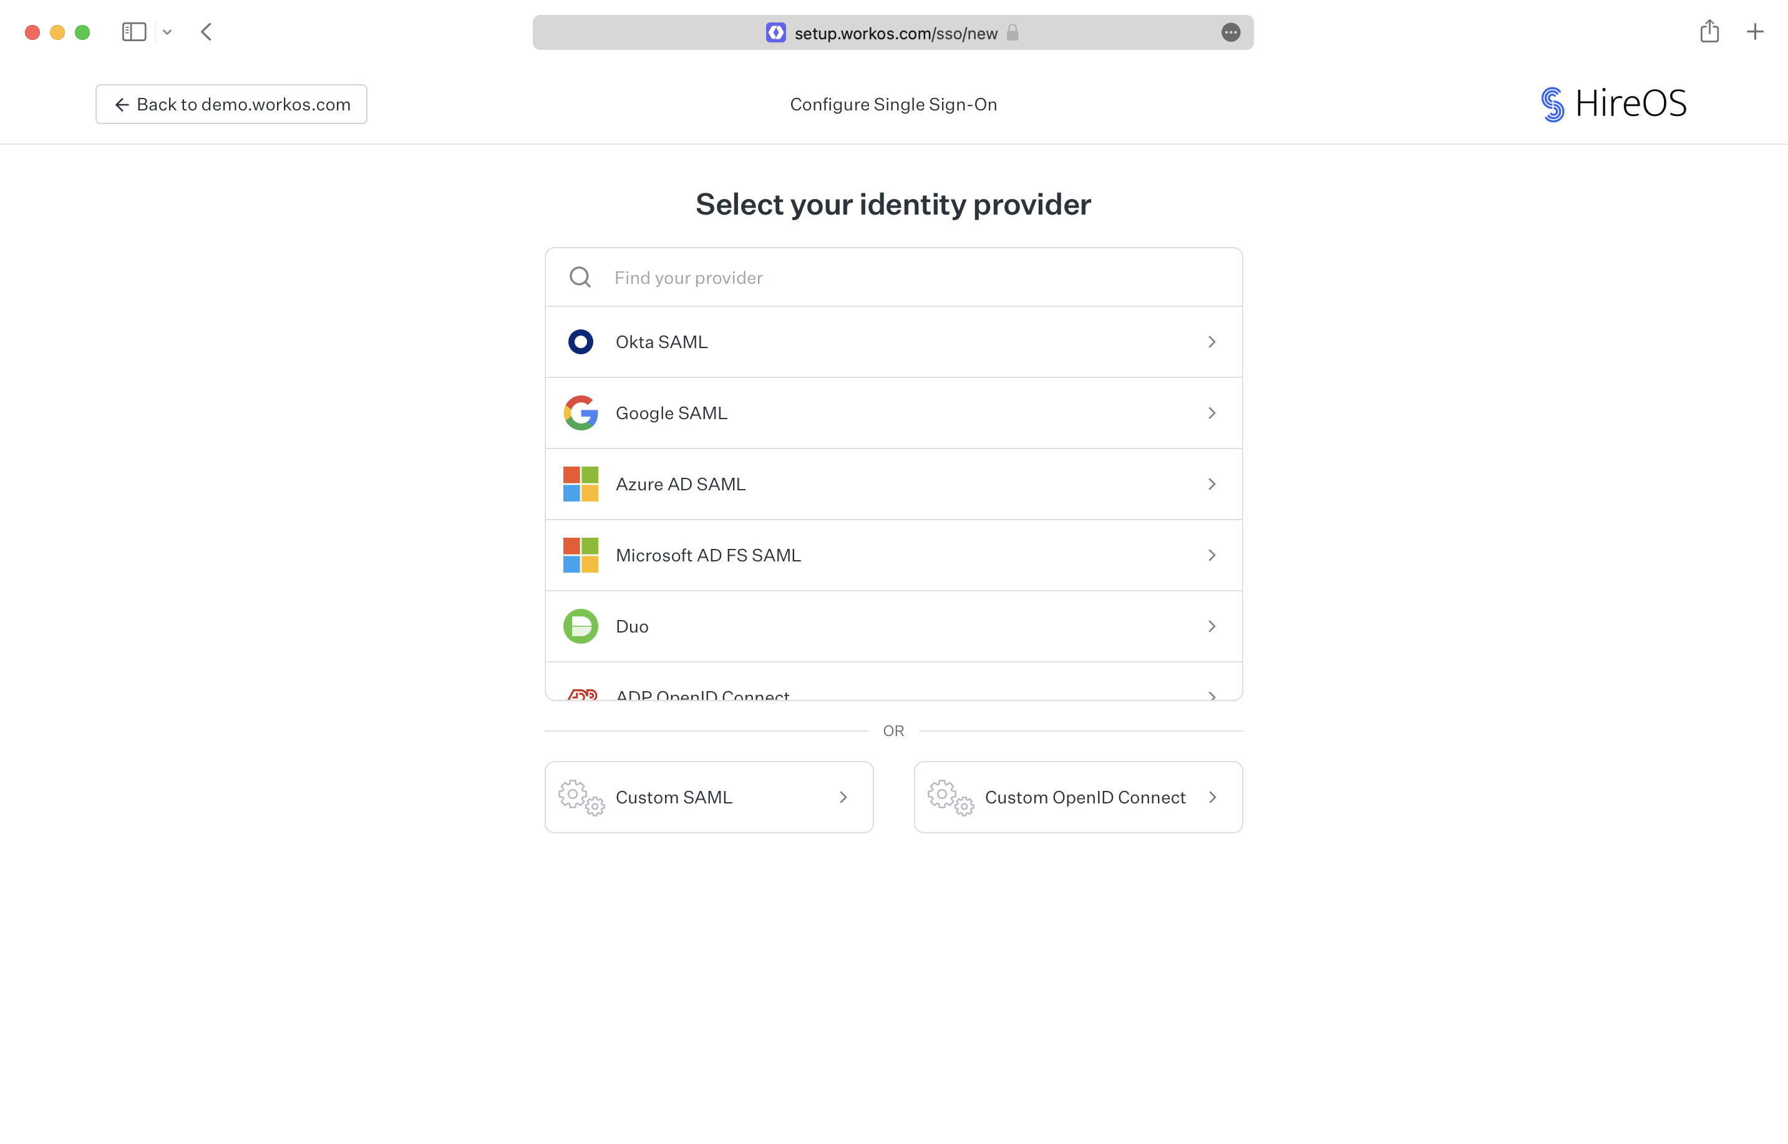Image resolution: width=1788 pixels, height=1144 pixels.
Task: Select Google SAML as identity provider
Action: pyautogui.click(x=894, y=413)
